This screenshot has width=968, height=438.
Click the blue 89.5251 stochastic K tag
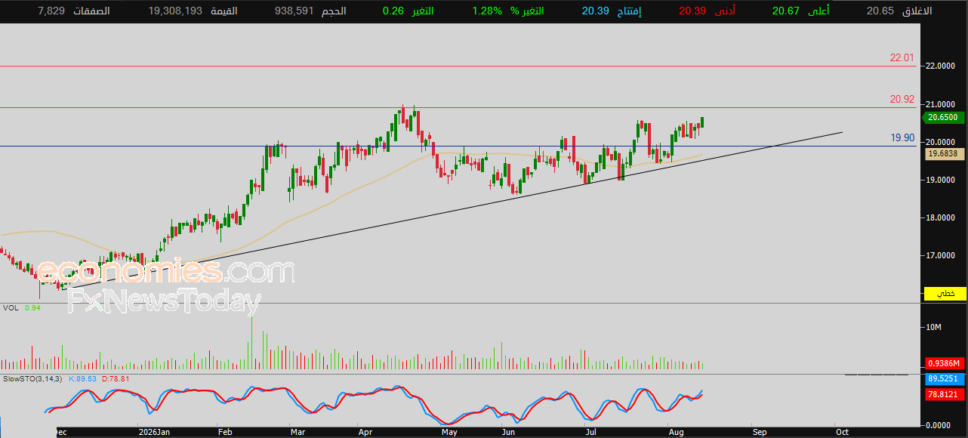943,380
